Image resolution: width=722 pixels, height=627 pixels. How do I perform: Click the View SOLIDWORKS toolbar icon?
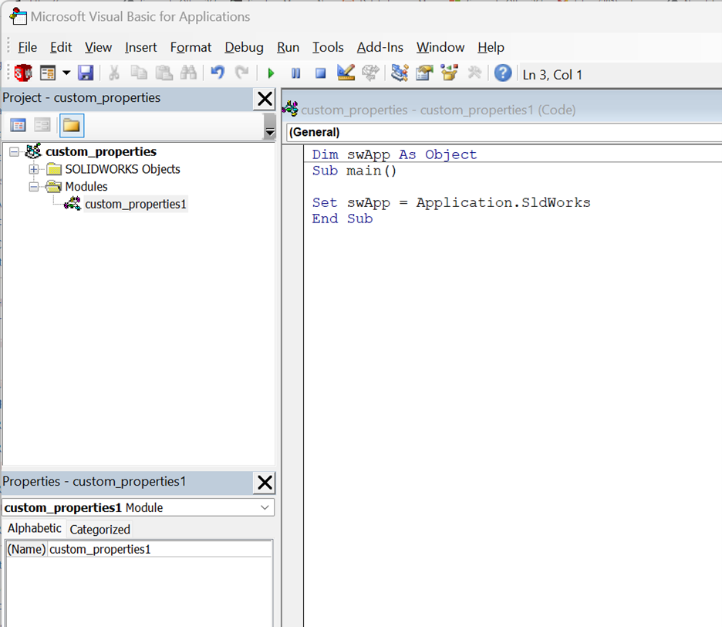click(x=23, y=73)
